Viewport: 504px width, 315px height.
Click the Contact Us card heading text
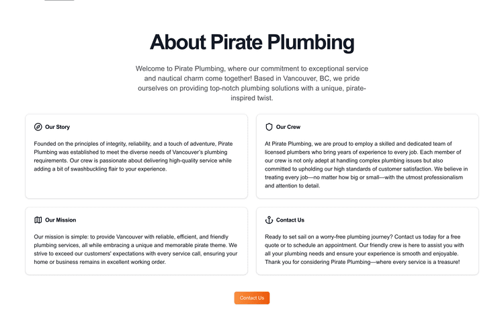290,220
